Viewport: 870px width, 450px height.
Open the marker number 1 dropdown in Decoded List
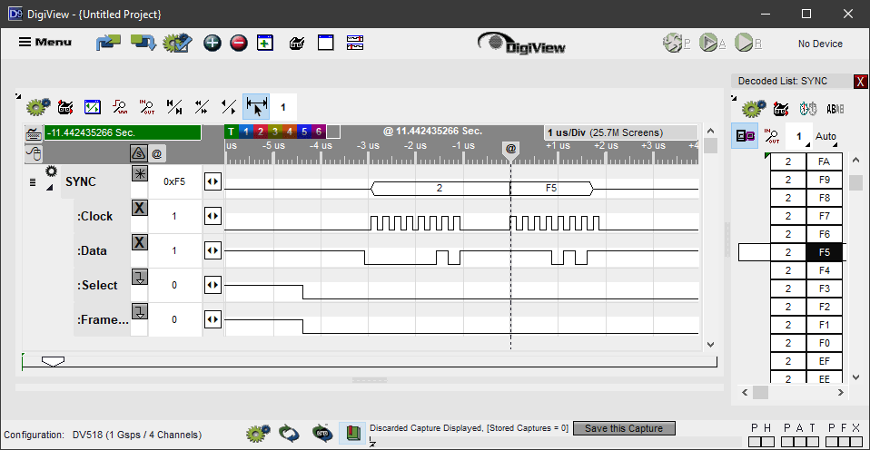click(800, 137)
